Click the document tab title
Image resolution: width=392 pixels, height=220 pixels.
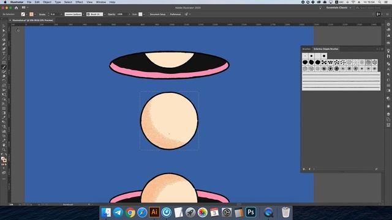pos(32,20)
